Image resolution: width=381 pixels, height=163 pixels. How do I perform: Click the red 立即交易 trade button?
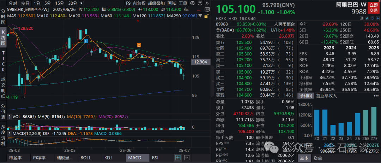[374, 8]
